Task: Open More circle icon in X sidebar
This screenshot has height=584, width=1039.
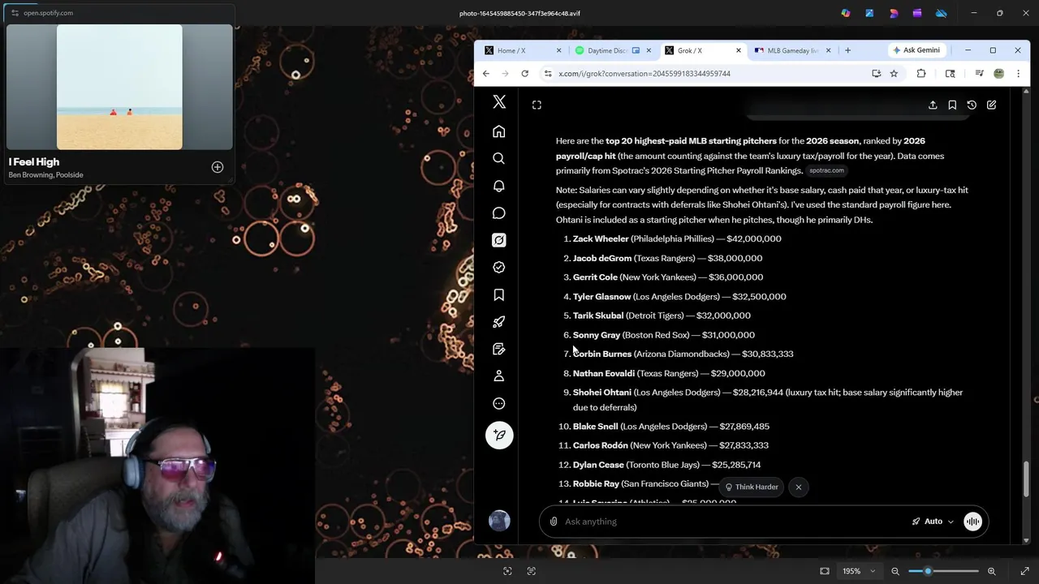Action: point(499,403)
